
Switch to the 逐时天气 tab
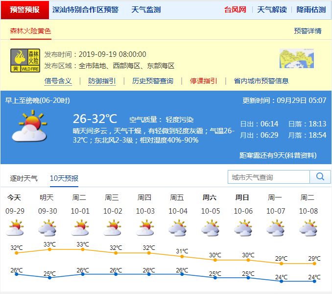coord(24,178)
